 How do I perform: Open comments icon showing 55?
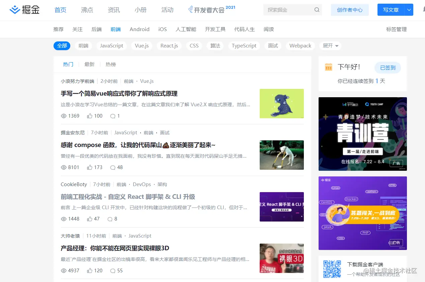click(x=113, y=271)
